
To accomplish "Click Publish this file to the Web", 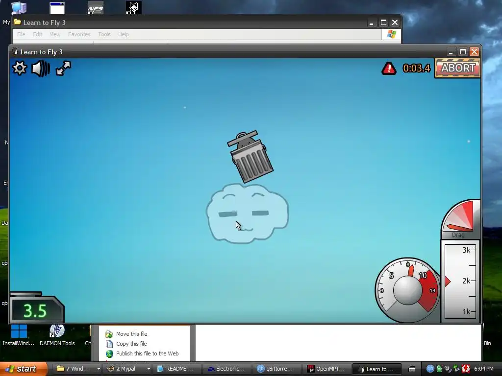I will pyautogui.click(x=147, y=353).
